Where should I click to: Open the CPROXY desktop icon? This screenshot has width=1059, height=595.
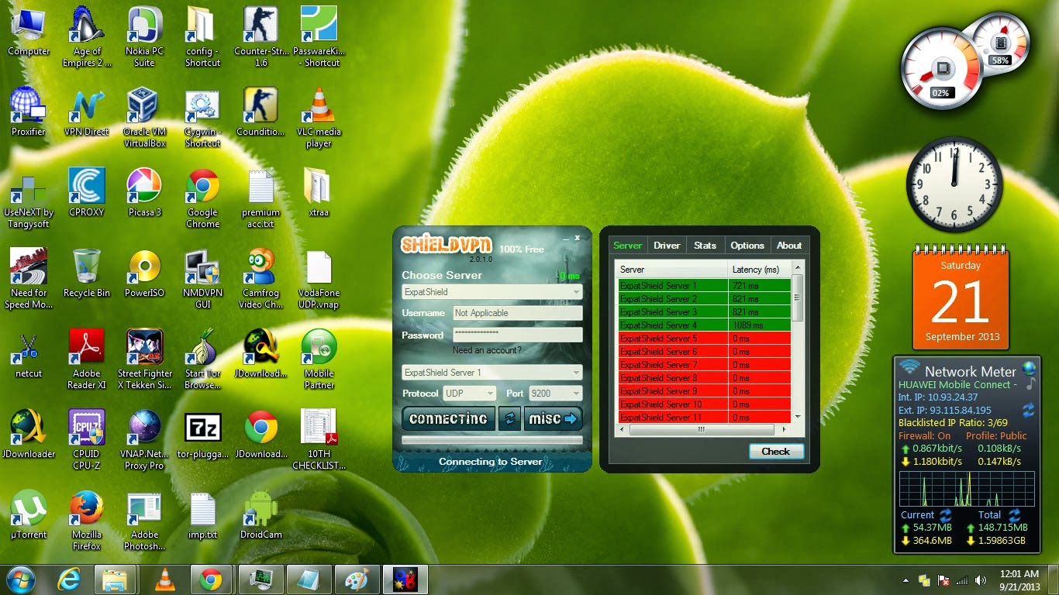click(x=86, y=192)
